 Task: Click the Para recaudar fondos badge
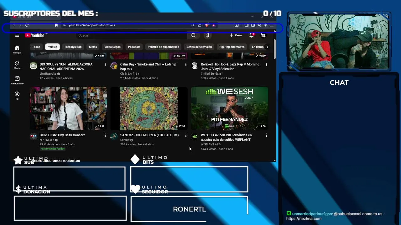[x=52, y=149]
